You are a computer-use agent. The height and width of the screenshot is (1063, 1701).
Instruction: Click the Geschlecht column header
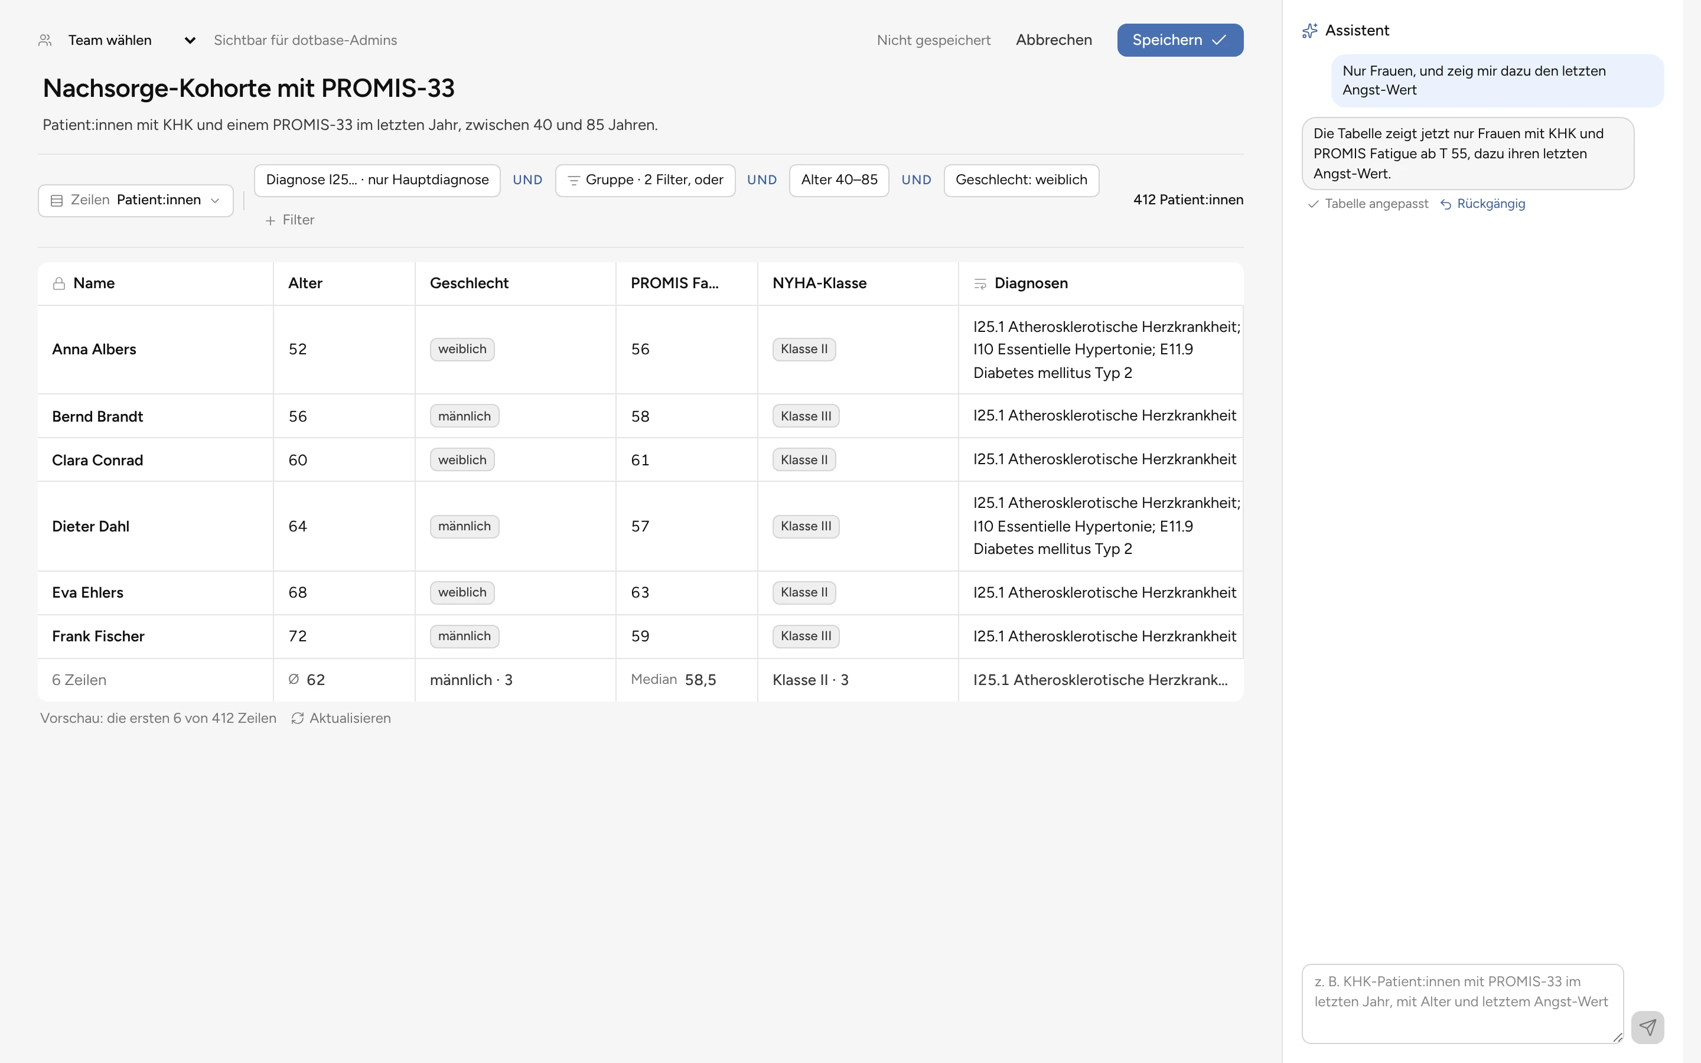point(515,283)
